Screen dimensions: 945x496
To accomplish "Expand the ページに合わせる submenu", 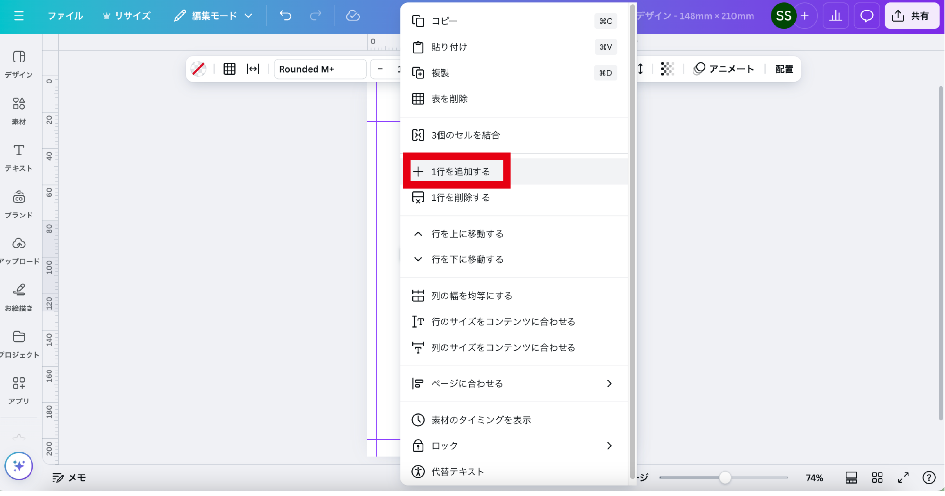I will 514,384.
